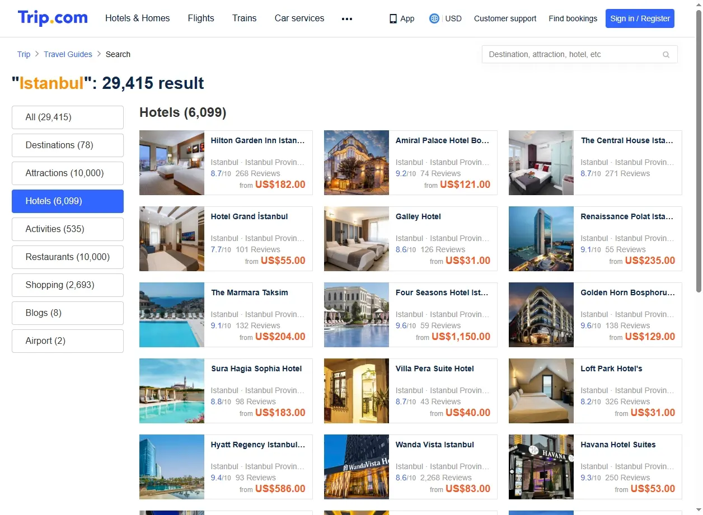This screenshot has width=703, height=515.
Task: Click Find bookings link
Action: [573, 18]
